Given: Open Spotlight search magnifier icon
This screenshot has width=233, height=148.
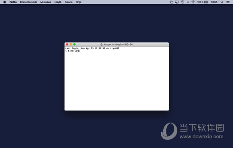Looking at the screenshot, I should click(222, 2).
